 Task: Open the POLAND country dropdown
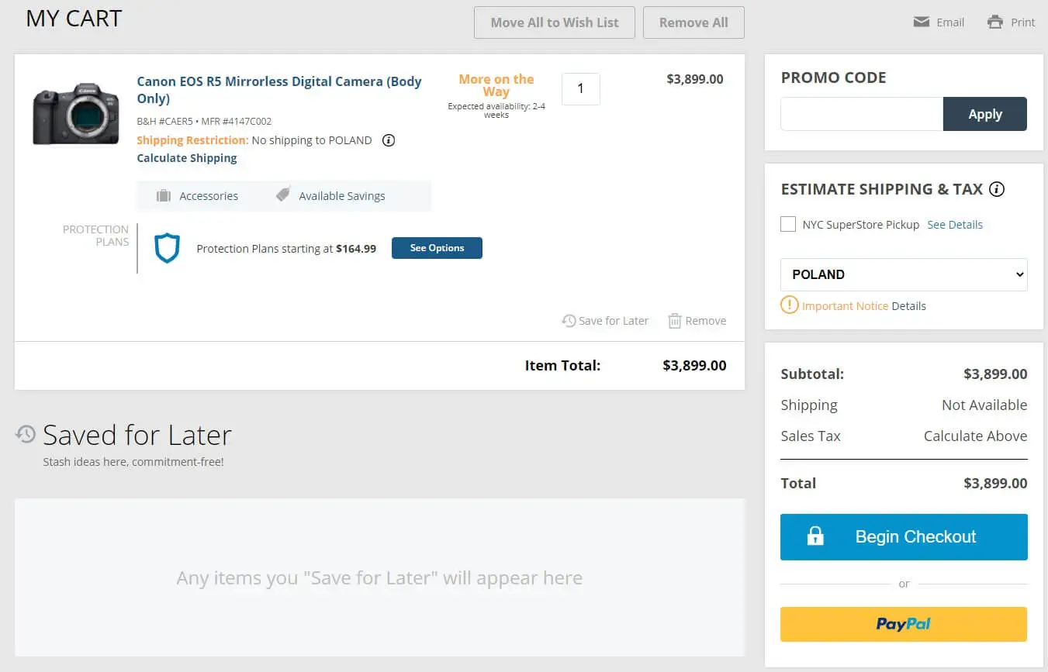click(x=904, y=274)
